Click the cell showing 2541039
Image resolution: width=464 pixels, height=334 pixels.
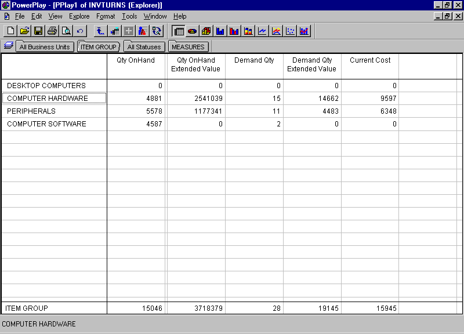(x=195, y=98)
